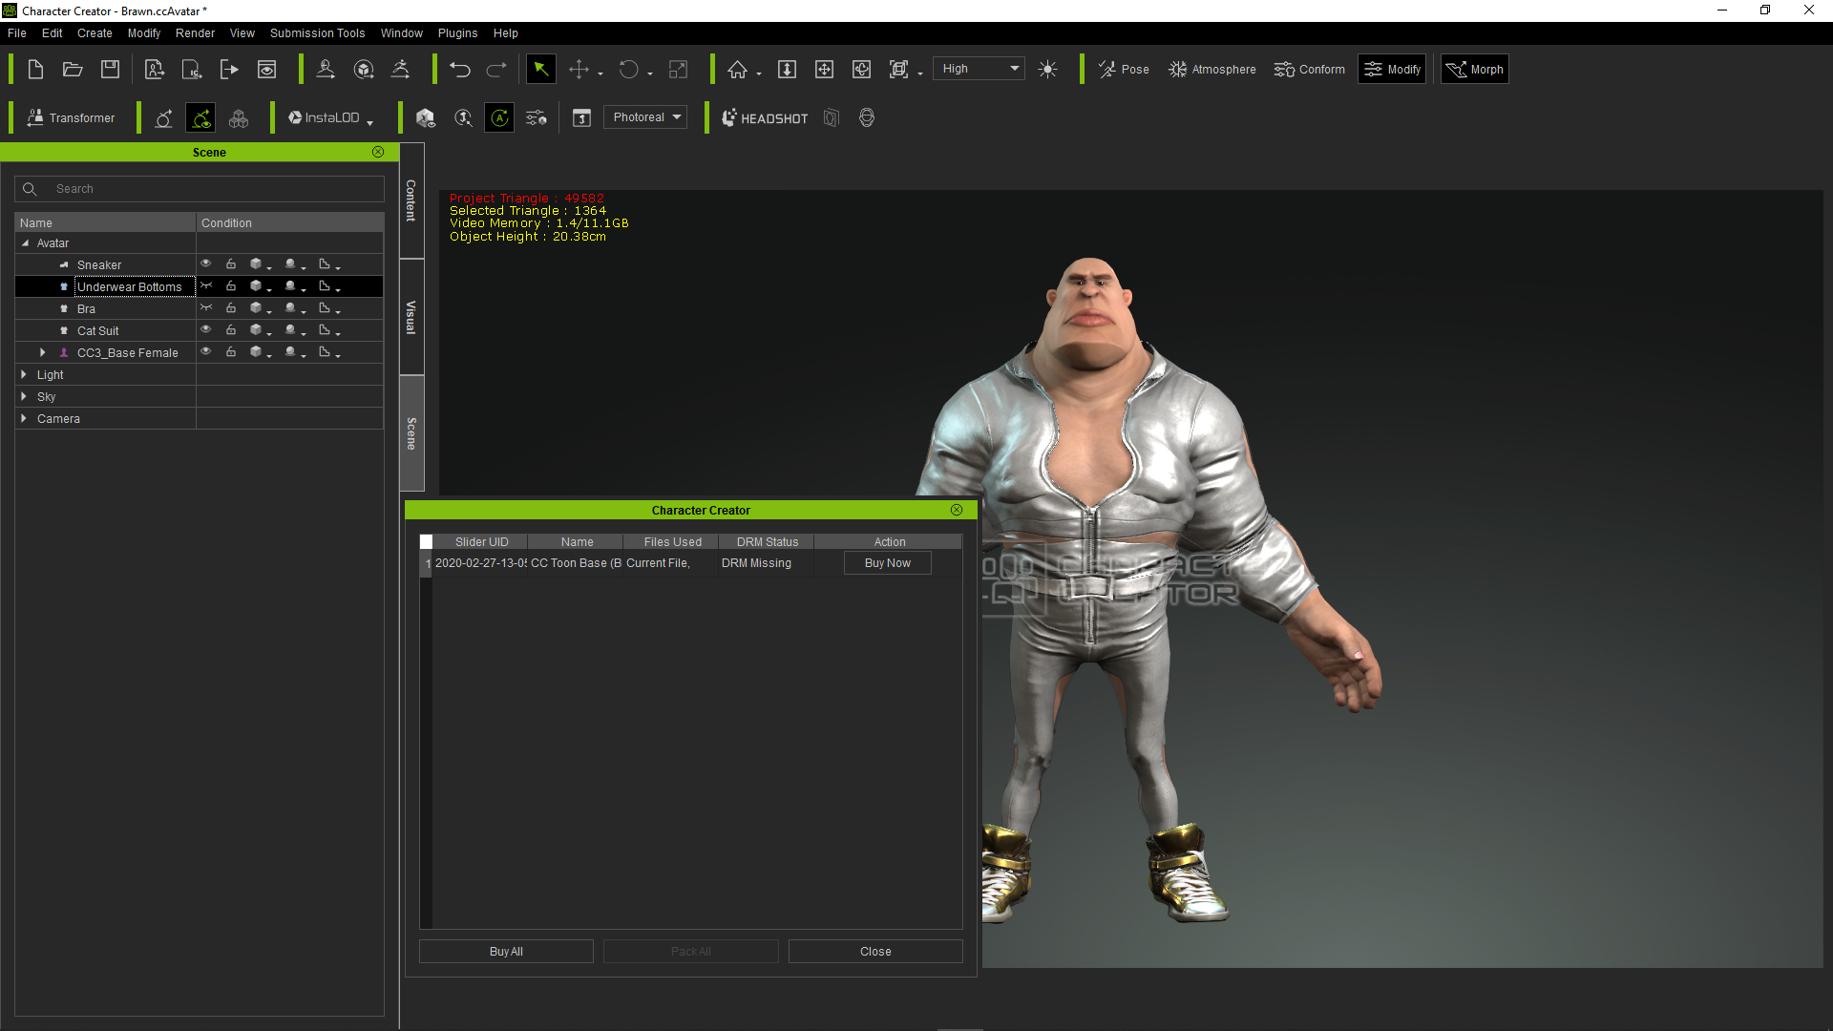Click the green circled A icon
This screenshot has height=1031, width=1833.
click(x=499, y=118)
